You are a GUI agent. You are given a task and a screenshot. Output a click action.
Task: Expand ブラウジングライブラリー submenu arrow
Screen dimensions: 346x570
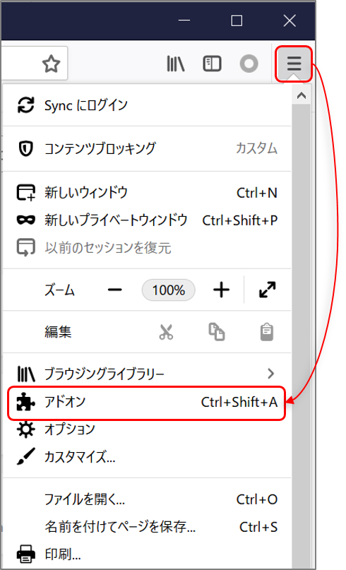click(x=270, y=374)
